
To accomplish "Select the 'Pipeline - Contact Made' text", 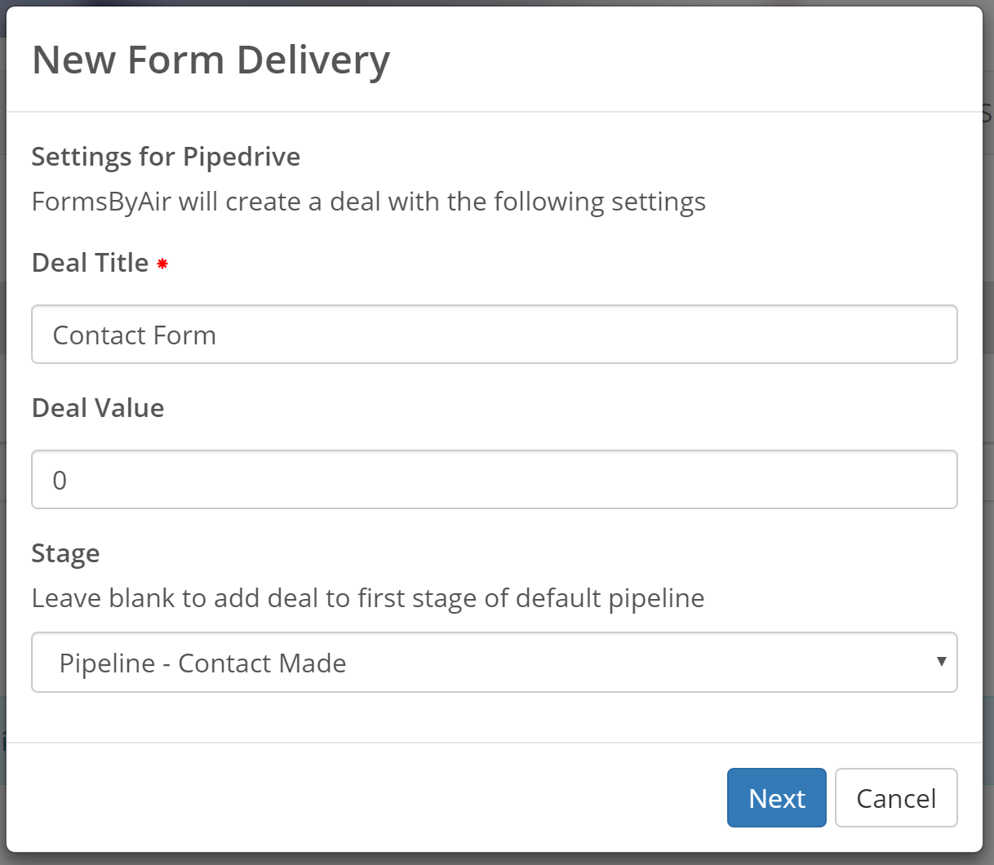I will pyautogui.click(x=202, y=663).
